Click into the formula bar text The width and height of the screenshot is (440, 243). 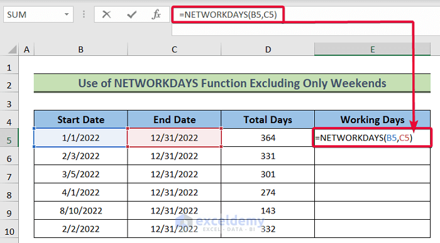click(x=228, y=14)
